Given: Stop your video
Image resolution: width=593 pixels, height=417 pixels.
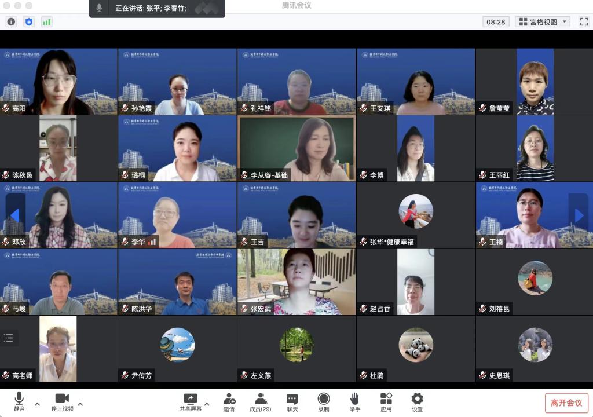Looking at the screenshot, I should 62,401.
